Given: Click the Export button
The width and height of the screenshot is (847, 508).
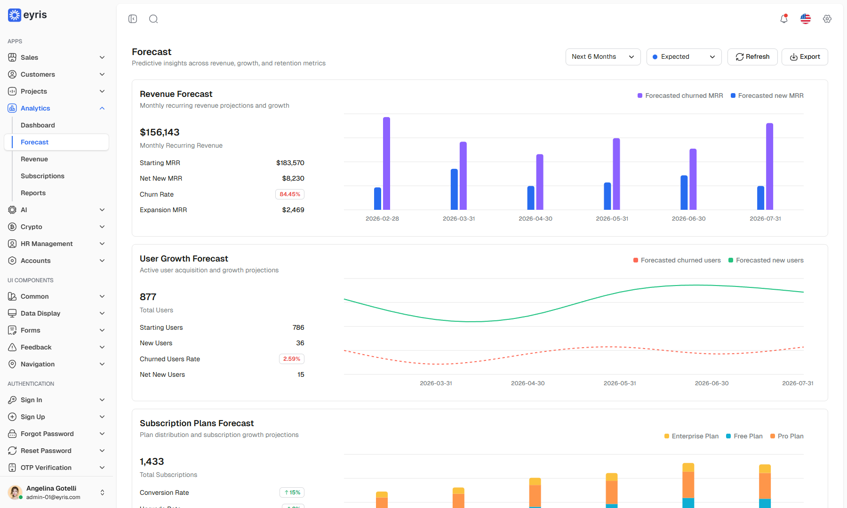Looking at the screenshot, I should pos(805,57).
